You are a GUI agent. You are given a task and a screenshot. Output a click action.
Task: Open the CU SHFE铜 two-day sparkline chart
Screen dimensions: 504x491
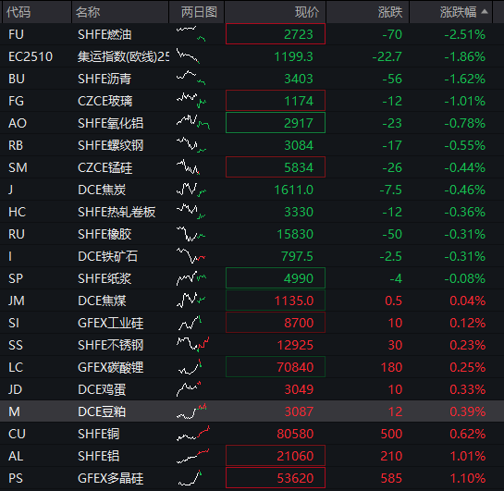(x=193, y=434)
